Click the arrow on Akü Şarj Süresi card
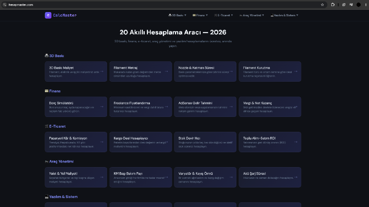 click(296, 177)
